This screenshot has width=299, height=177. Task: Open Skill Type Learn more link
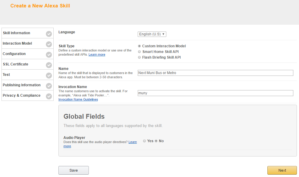coord(97,55)
